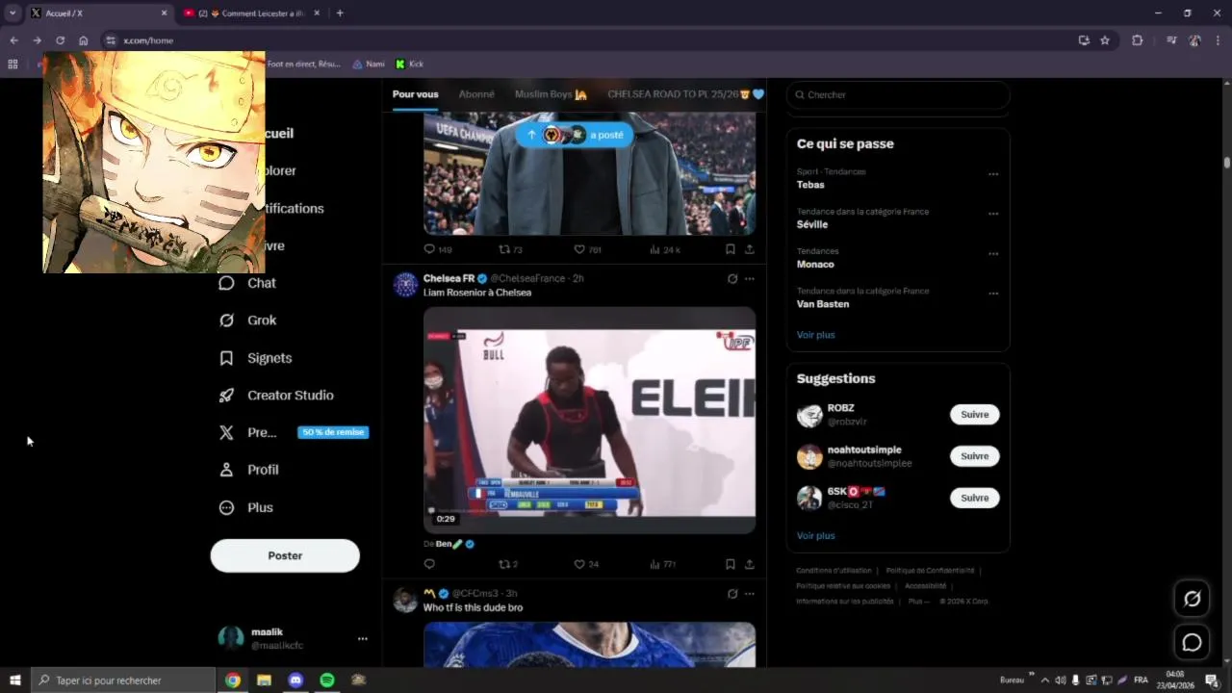Click the new posts 'a posté' pill

coord(575,135)
